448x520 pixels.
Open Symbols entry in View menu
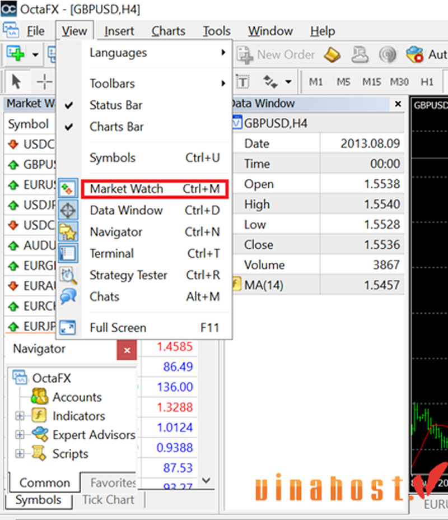click(x=155, y=158)
